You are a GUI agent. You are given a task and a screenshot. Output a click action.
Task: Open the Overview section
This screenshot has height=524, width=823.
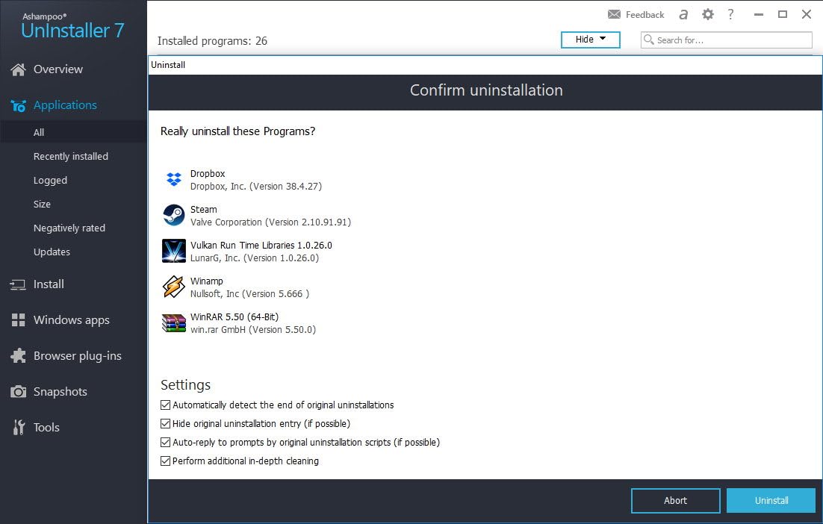coord(58,69)
